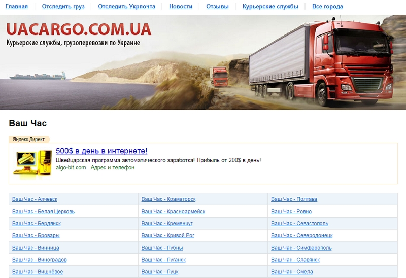Select Ваш Час - Славянск
This screenshot has width=406, height=278.
pos(295,260)
